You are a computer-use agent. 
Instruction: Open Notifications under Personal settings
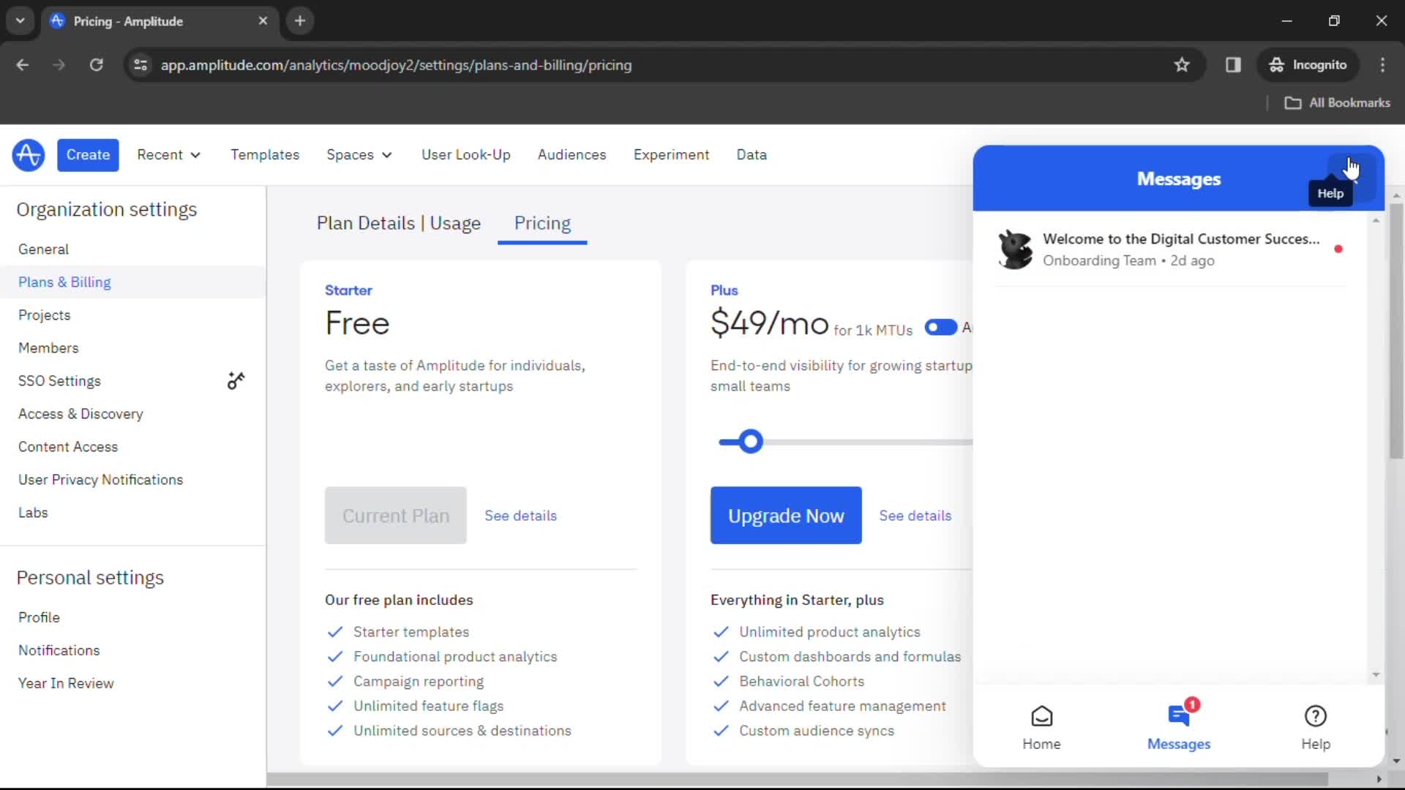[x=59, y=650]
